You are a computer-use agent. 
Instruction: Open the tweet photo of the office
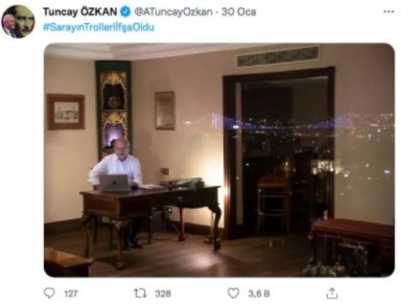[x=219, y=160]
